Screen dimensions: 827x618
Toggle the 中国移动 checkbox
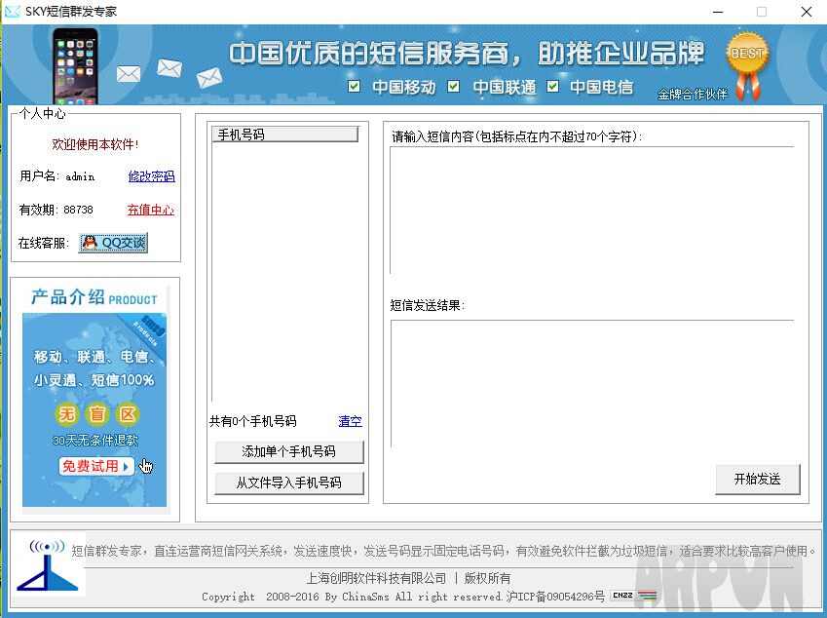354,86
